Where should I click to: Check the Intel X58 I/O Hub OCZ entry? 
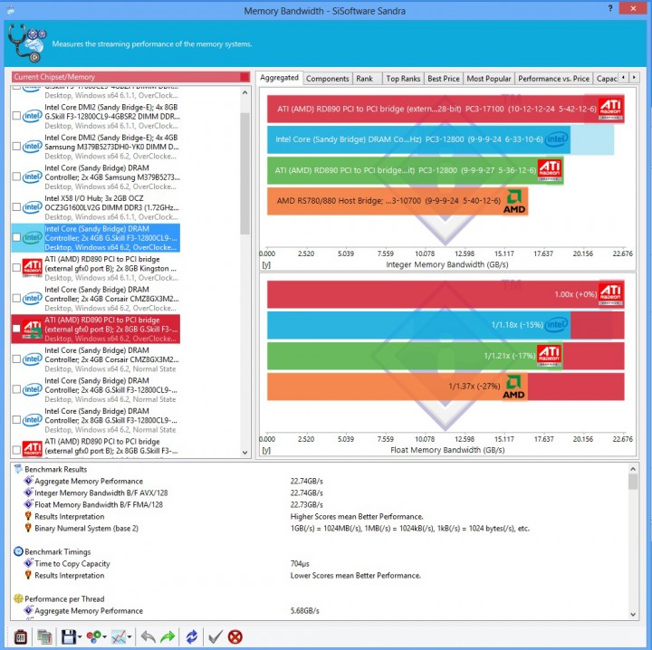(x=16, y=207)
